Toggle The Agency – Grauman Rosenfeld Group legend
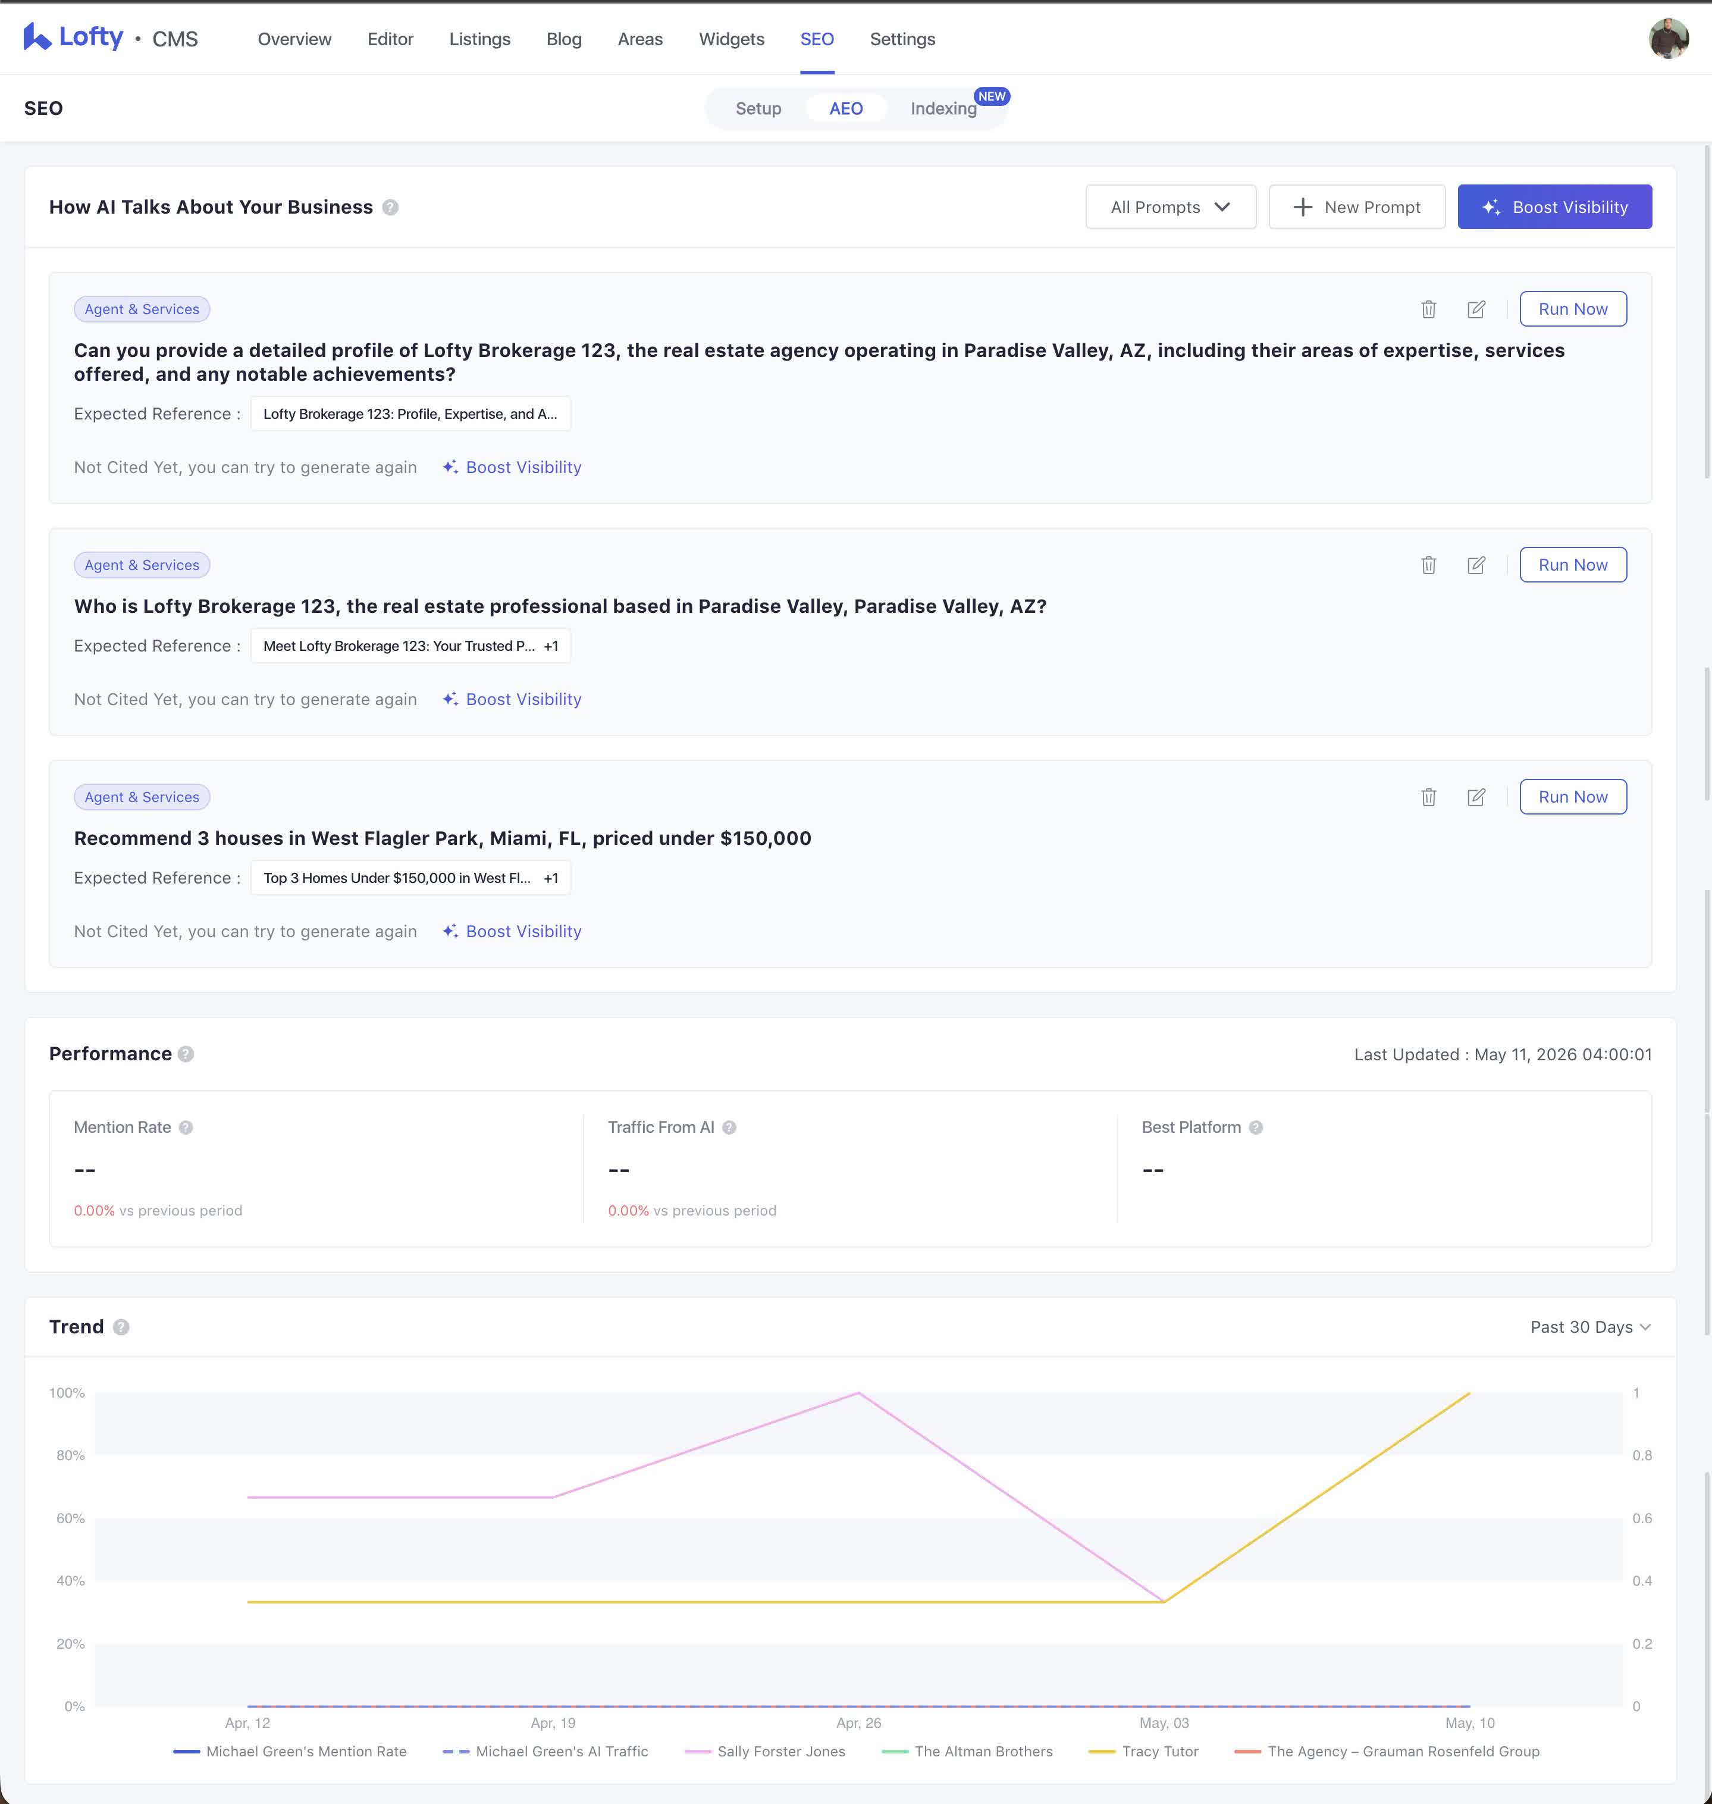The width and height of the screenshot is (1712, 1804). [x=1386, y=1751]
